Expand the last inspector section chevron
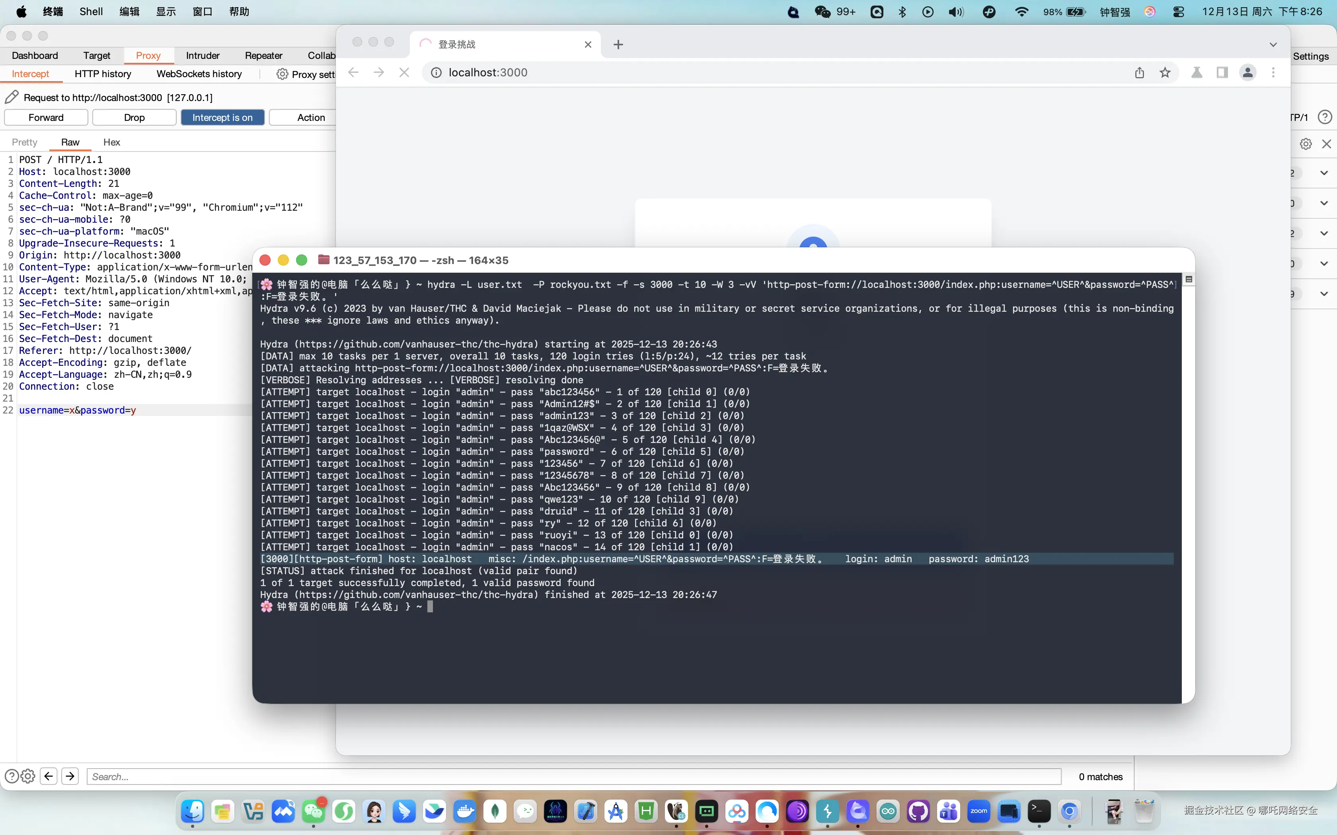Screen dimensions: 1337x835 click(x=1324, y=294)
